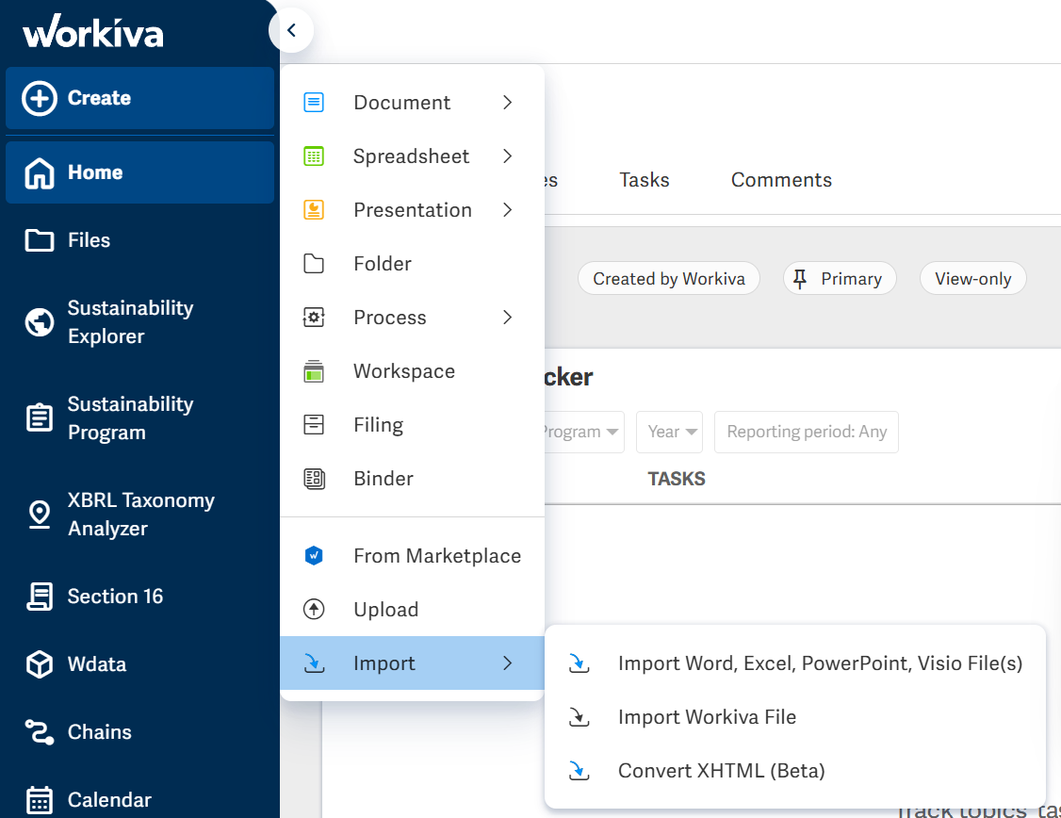Expand the Import submenu chevron

[x=508, y=663]
